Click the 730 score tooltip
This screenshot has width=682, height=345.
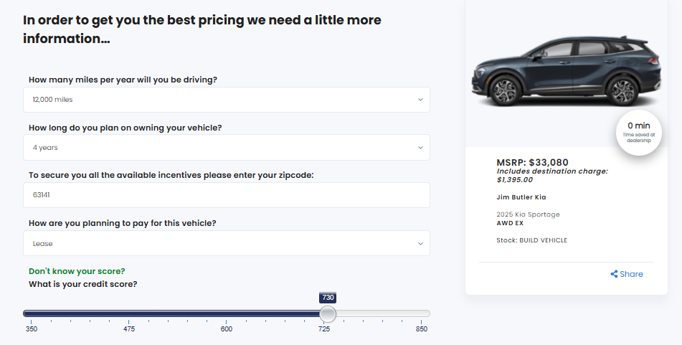(x=327, y=298)
